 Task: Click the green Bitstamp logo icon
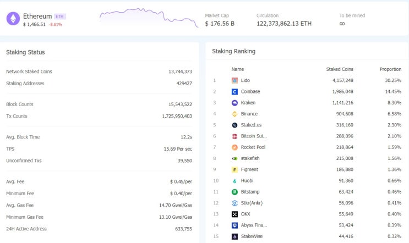pyautogui.click(x=235, y=192)
